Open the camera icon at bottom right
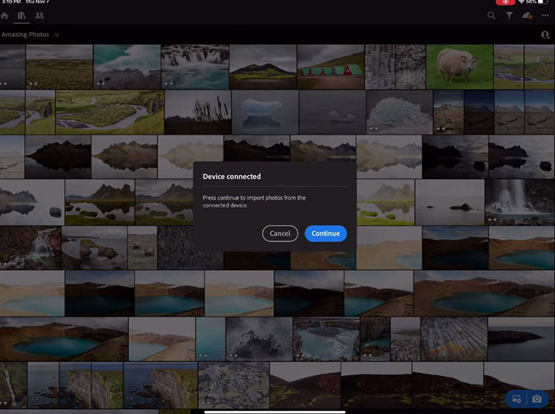The height and width of the screenshot is (414, 555). [536, 399]
